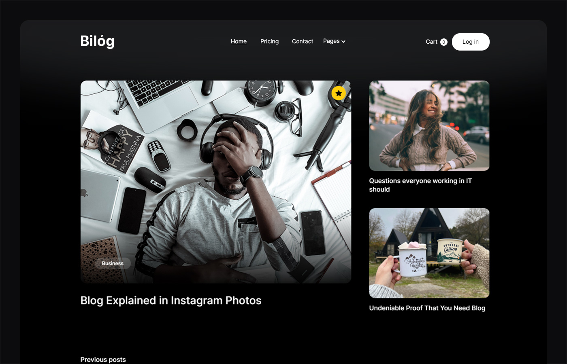Click the smiling woman thumbnail image
Image resolution: width=567 pixels, height=364 pixels.
pyautogui.click(x=429, y=125)
